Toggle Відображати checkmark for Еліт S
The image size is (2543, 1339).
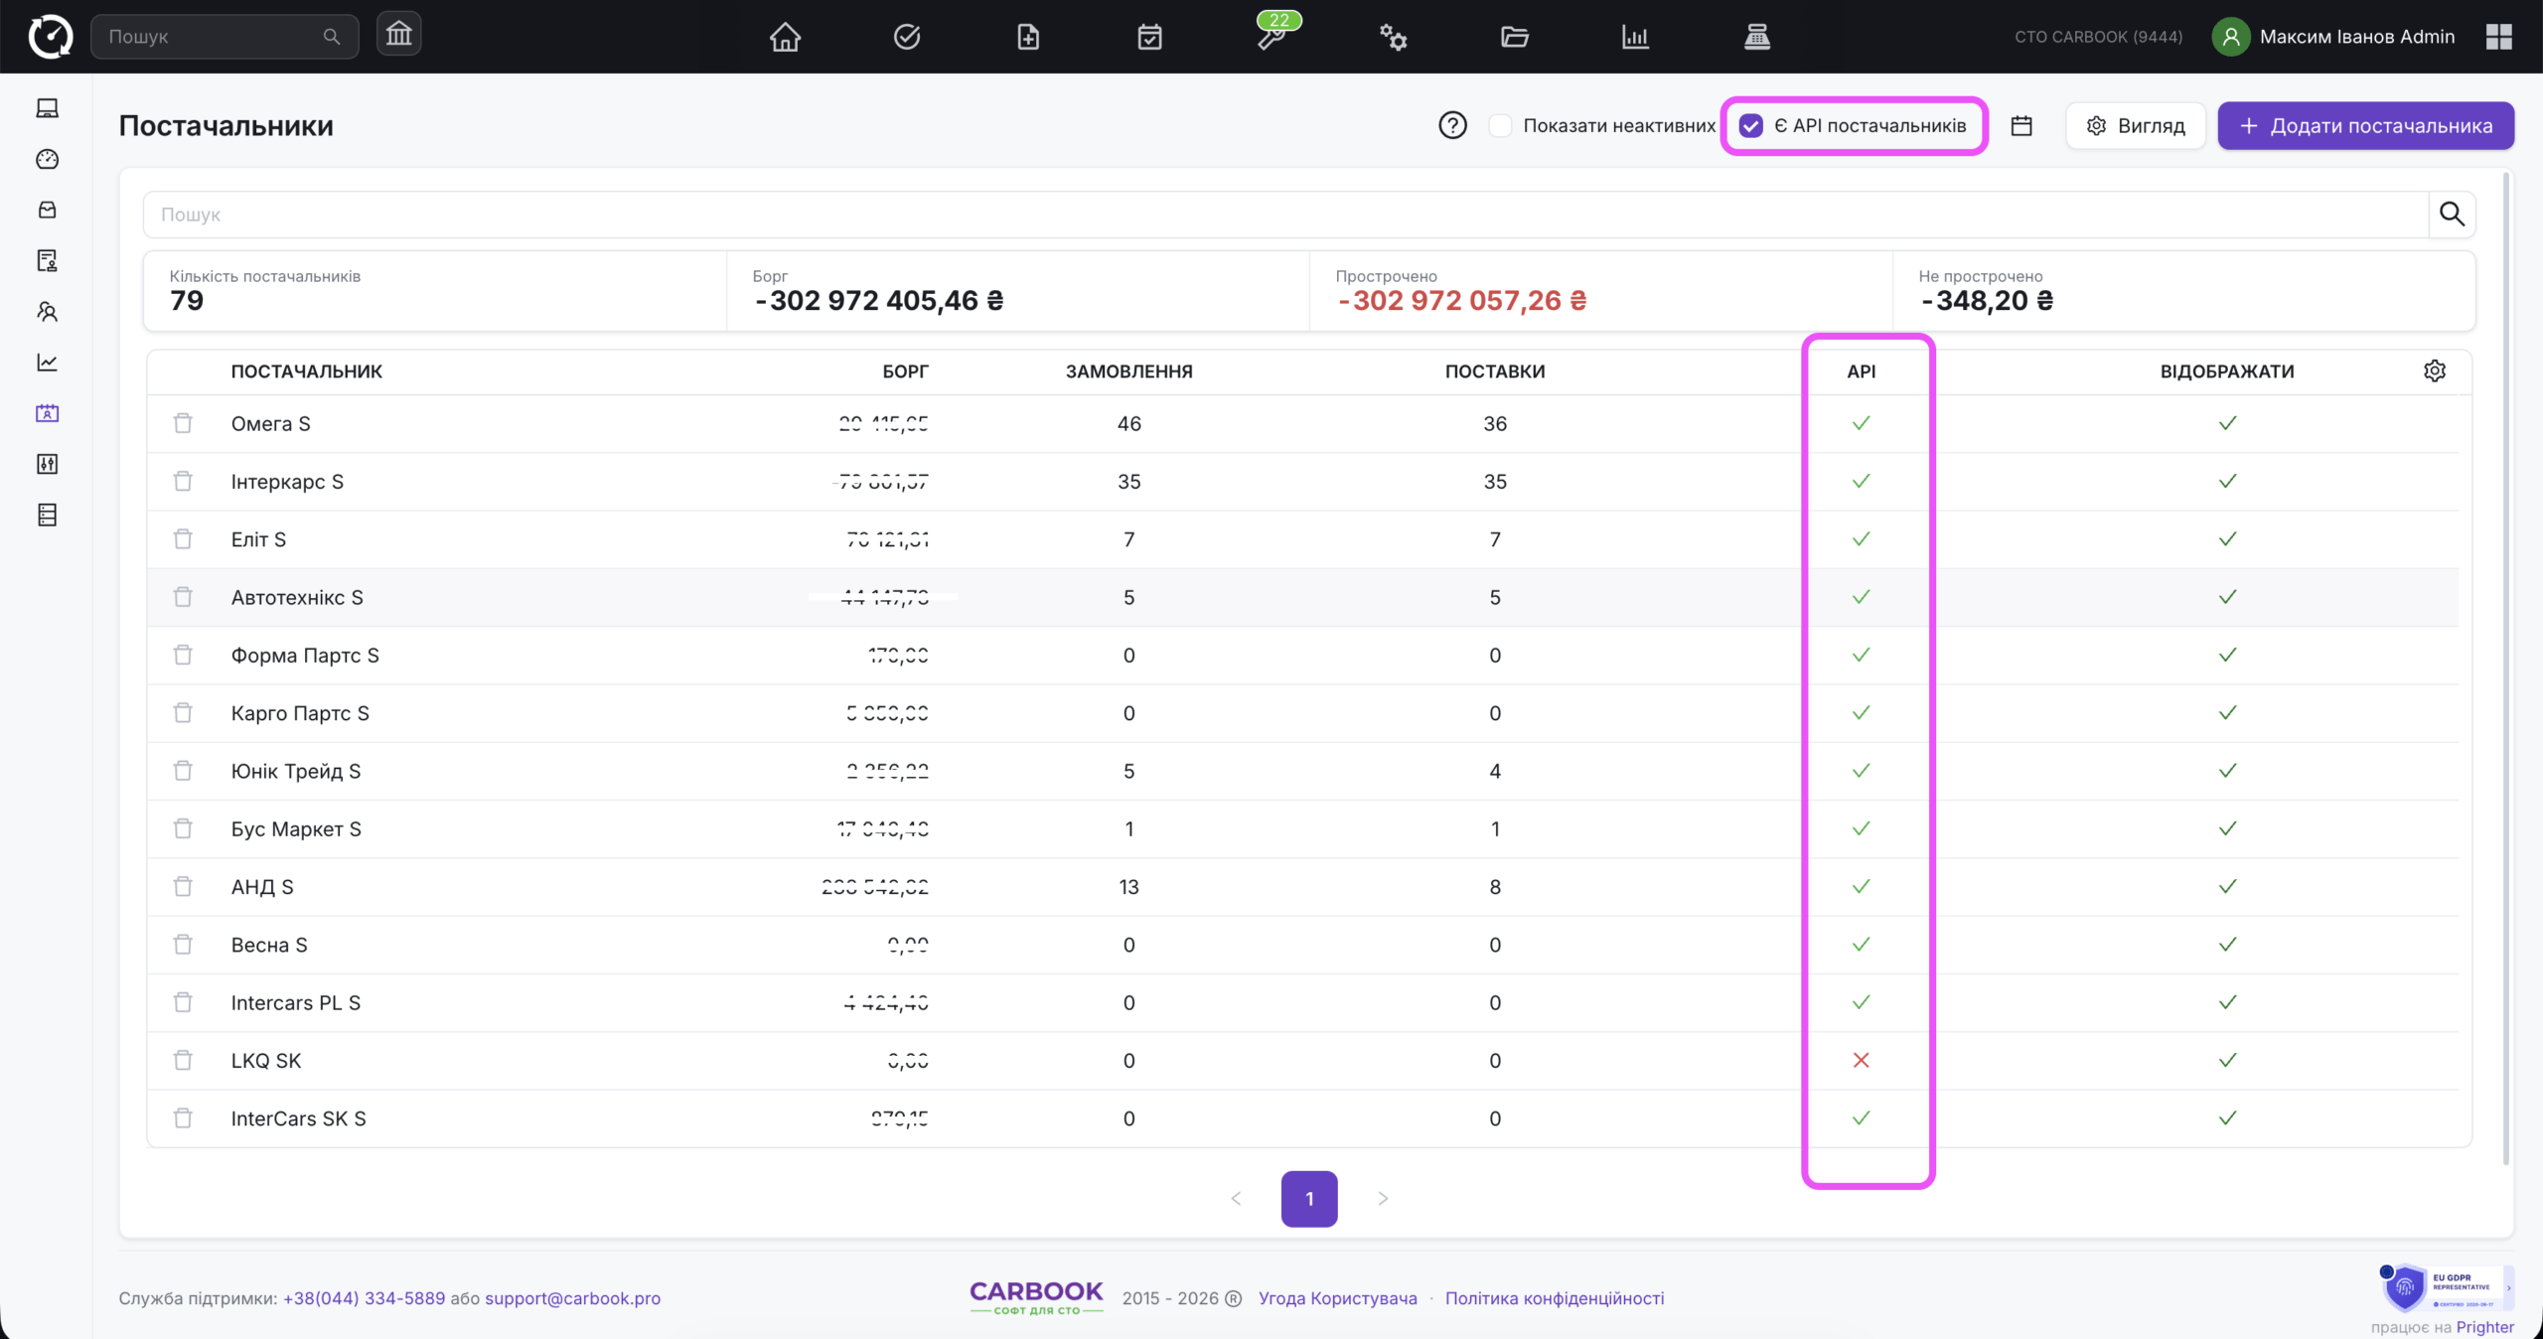tap(2228, 538)
